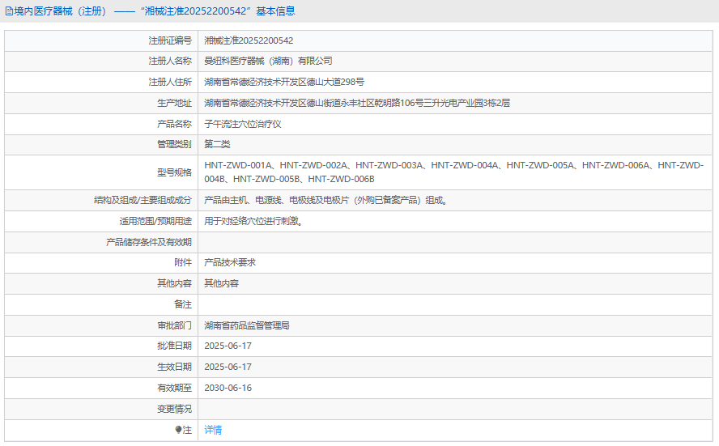The height and width of the screenshot is (446, 719).
Task: Click the 型号规格 label
Action: (174, 172)
